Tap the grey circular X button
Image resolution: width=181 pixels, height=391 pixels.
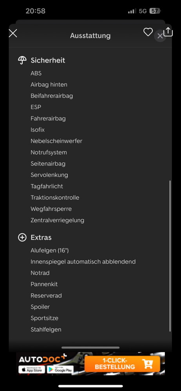pyautogui.click(x=160, y=36)
